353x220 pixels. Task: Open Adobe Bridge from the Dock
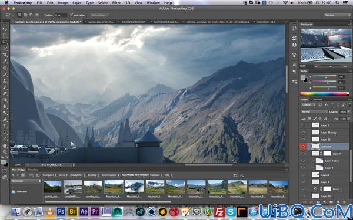72,211
